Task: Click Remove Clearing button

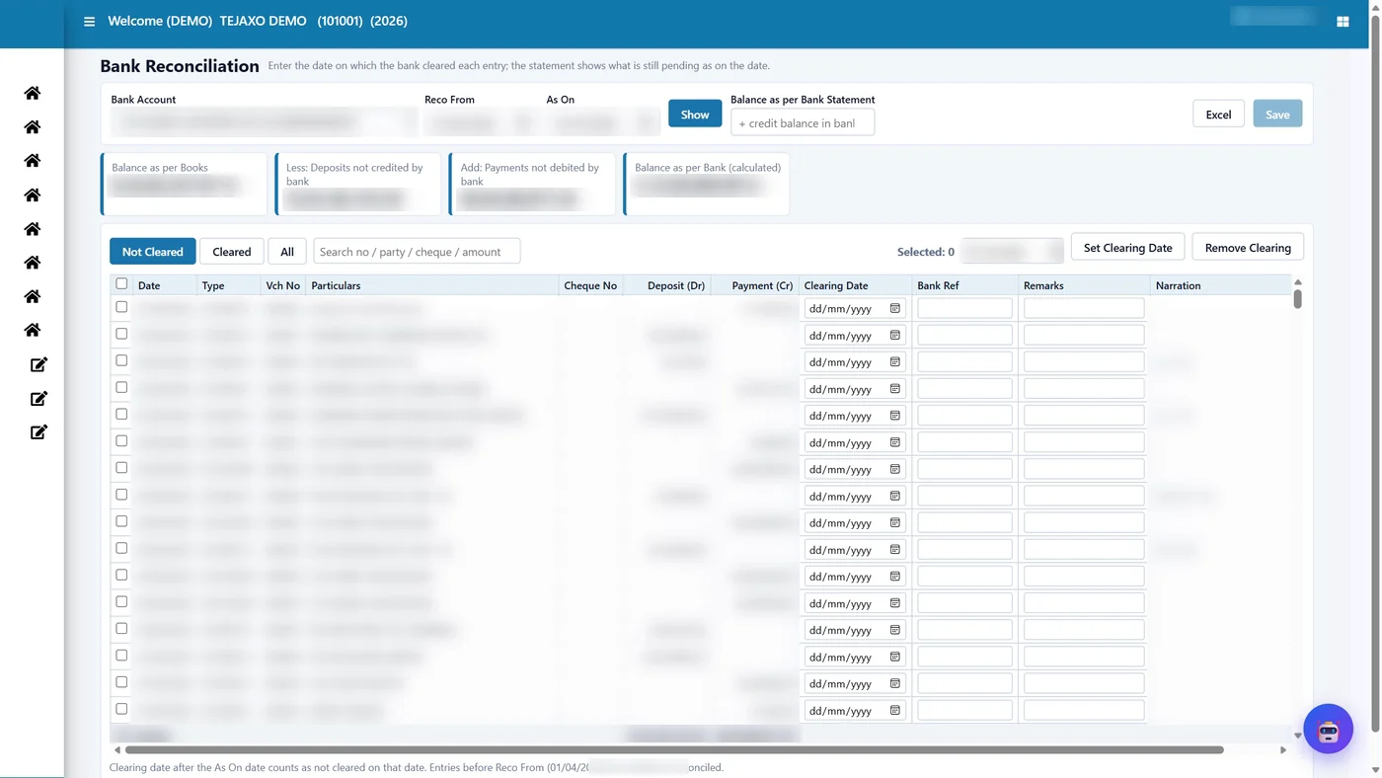Action: tap(1248, 248)
